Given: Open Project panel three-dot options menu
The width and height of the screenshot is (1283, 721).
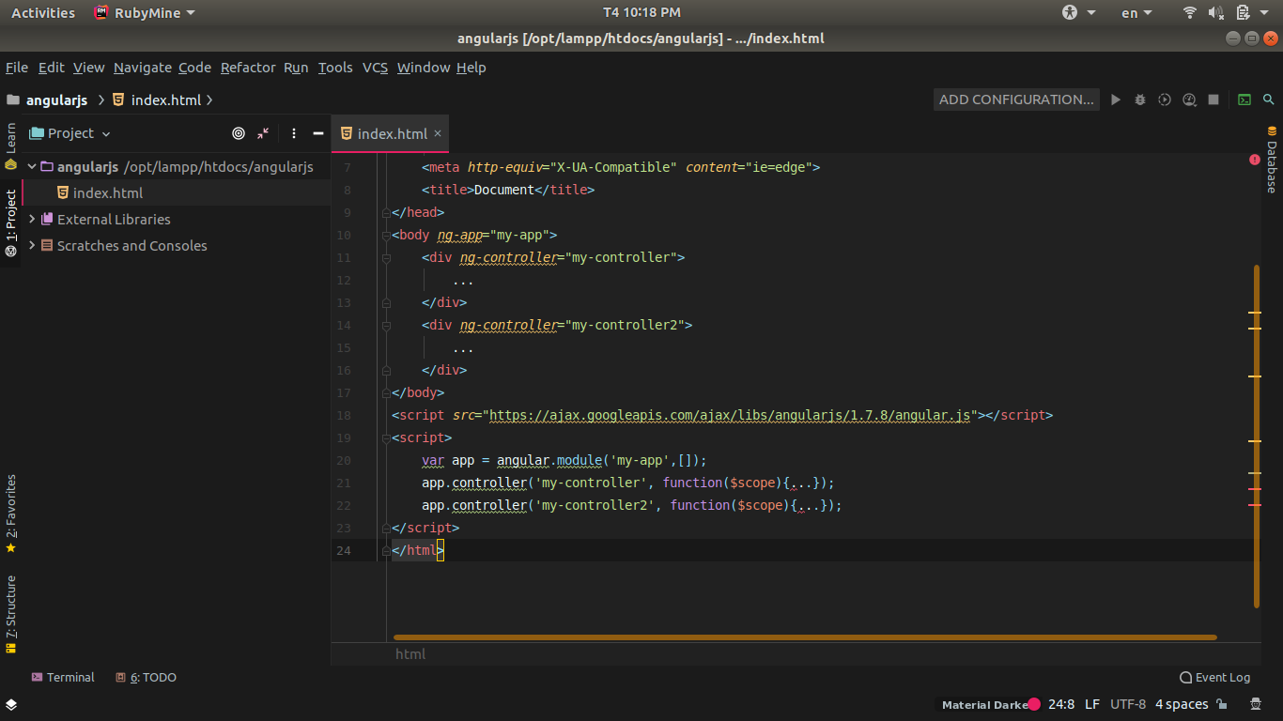Looking at the screenshot, I should click(x=294, y=133).
